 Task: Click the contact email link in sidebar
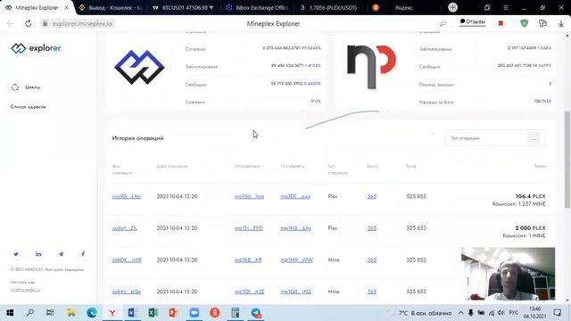coord(26,290)
